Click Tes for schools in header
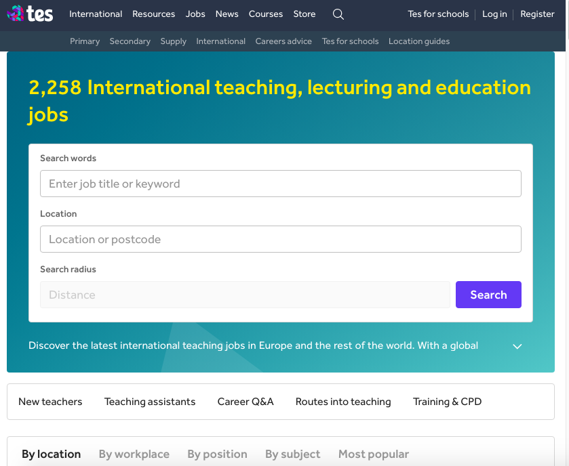 coord(438,14)
